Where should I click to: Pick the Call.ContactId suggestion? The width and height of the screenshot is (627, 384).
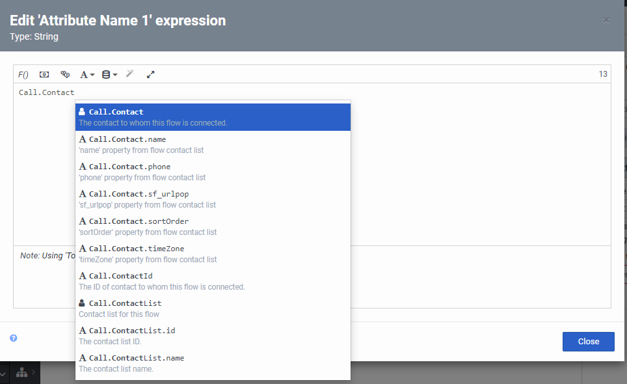click(x=213, y=281)
